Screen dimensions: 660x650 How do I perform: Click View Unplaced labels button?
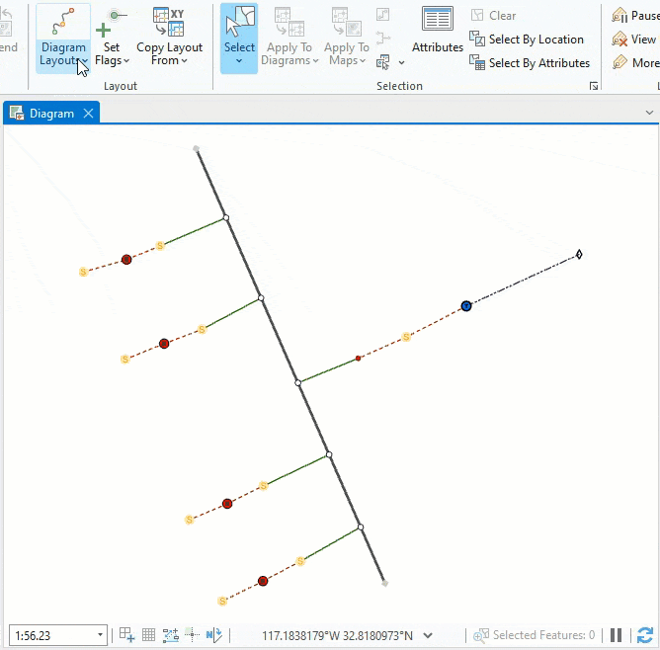coord(635,40)
